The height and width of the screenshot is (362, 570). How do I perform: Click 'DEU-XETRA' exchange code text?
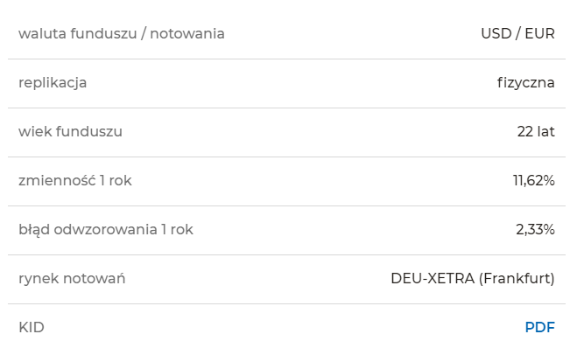pyautogui.click(x=433, y=278)
